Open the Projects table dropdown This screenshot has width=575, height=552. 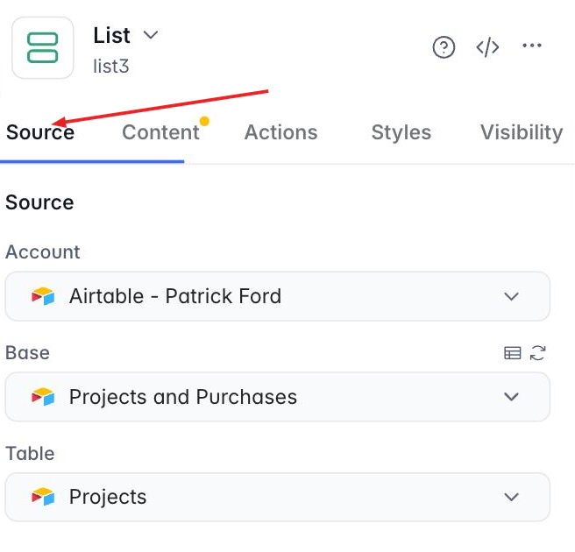click(x=278, y=497)
